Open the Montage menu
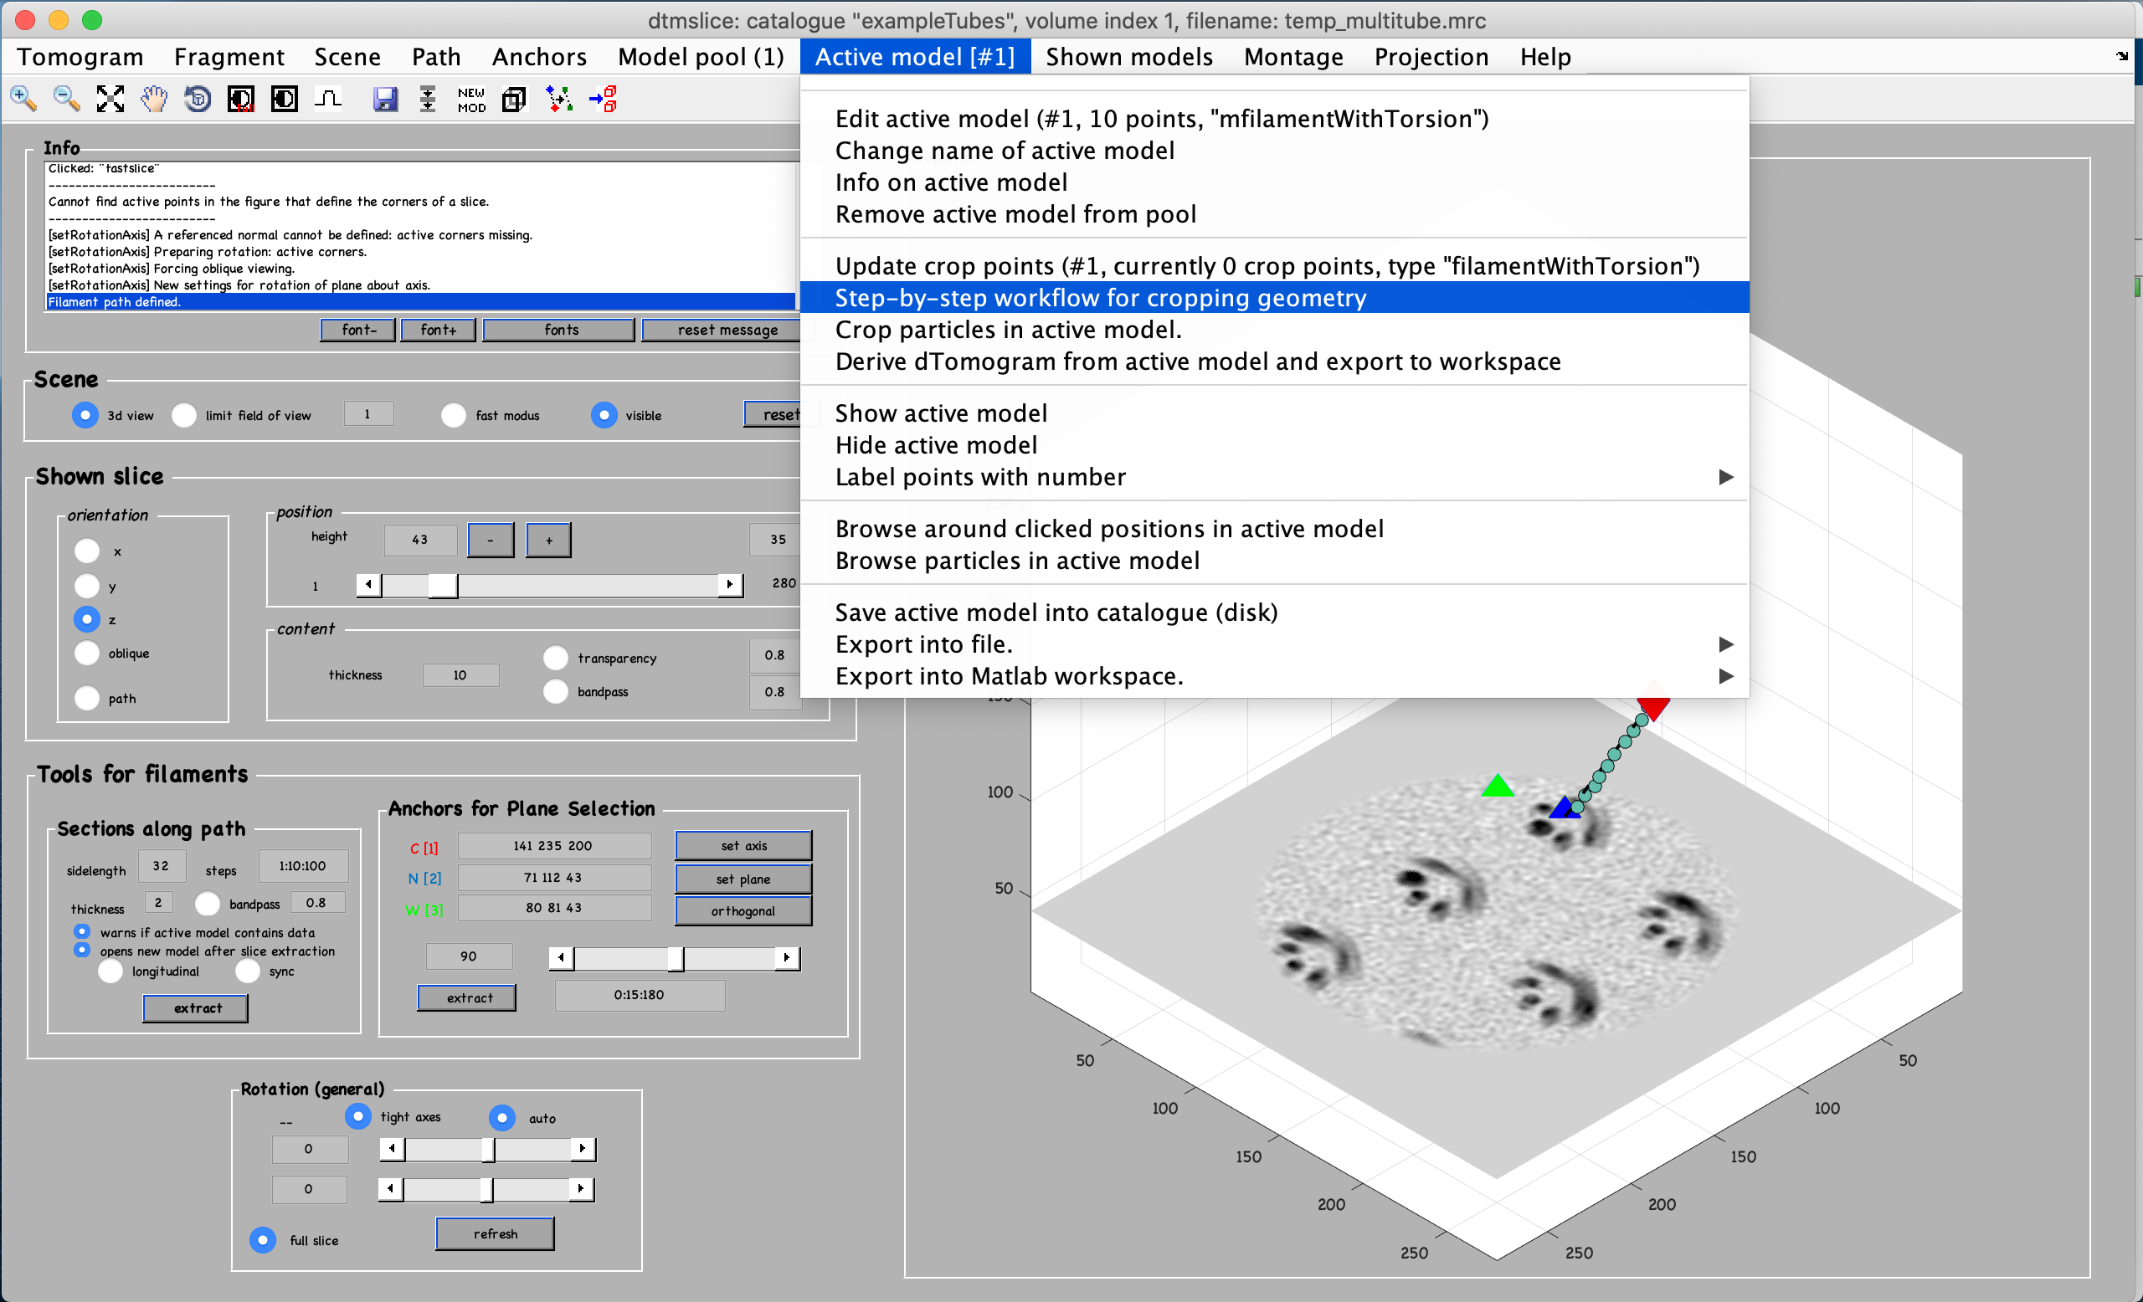 coord(1293,58)
